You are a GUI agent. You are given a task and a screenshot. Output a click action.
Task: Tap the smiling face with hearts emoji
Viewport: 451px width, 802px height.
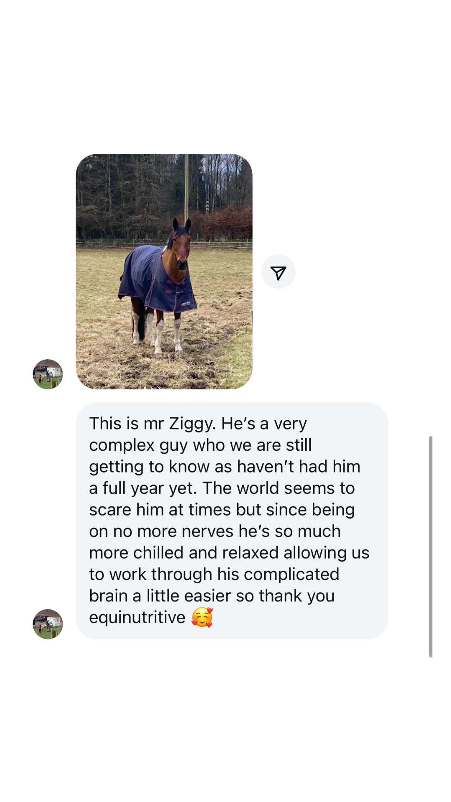[x=202, y=617]
